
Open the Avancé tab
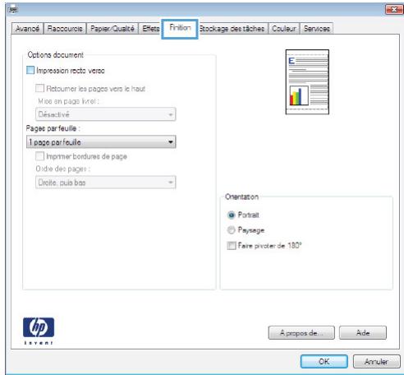(x=27, y=29)
